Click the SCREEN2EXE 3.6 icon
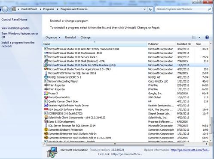The width and height of the screenshot is (214, 159). click(46, 113)
